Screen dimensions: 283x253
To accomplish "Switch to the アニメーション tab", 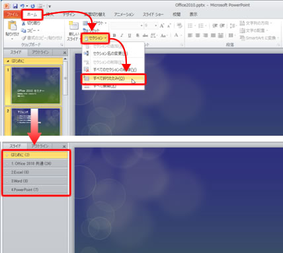I will [124, 14].
